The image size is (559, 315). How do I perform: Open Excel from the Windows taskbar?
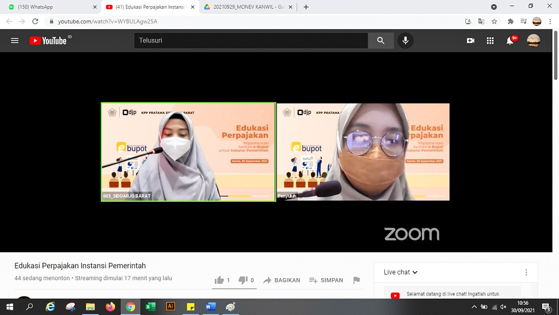[150, 307]
